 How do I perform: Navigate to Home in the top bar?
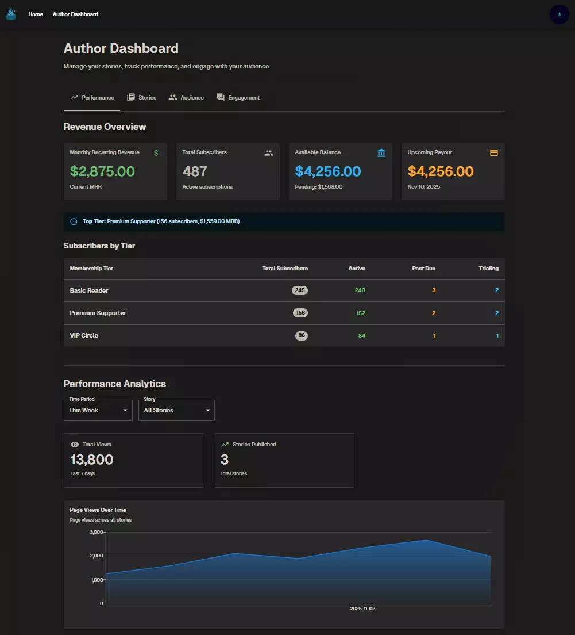click(36, 14)
